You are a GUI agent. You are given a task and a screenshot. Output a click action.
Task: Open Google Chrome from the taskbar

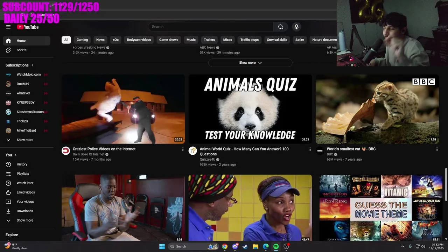pos(225,246)
